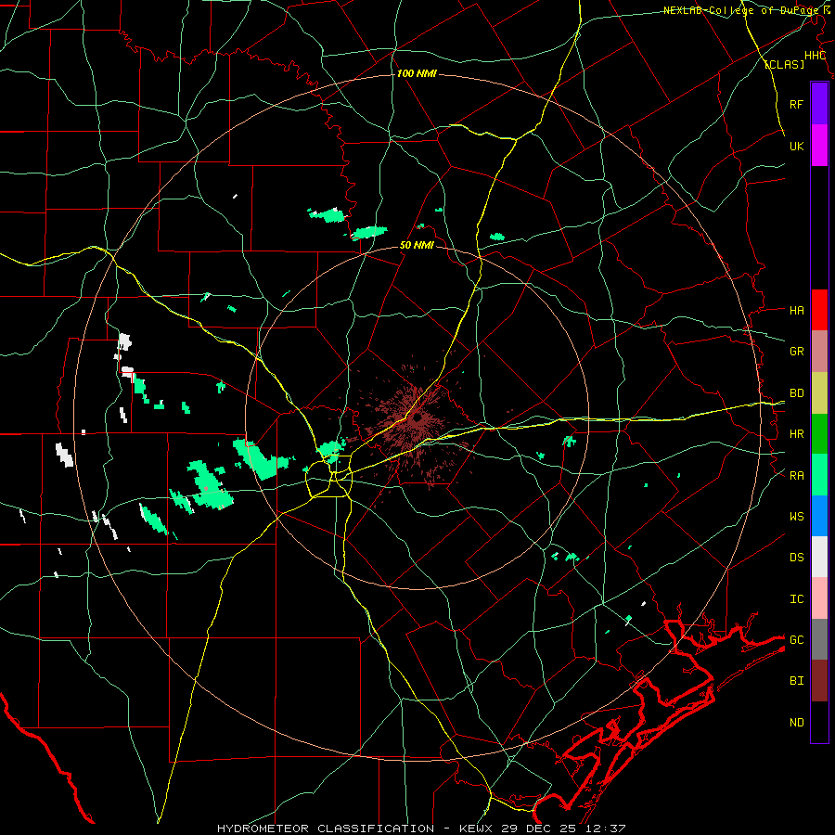Select the salmon GR legend swatch

point(819,352)
